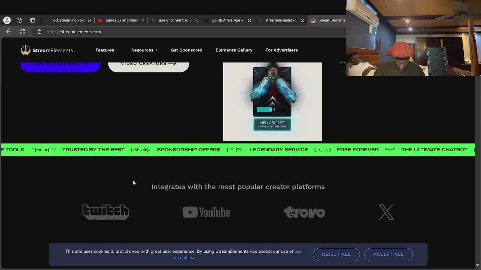481x270 pixels.
Task: Click the Twitch logo
Action: pos(106,212)
